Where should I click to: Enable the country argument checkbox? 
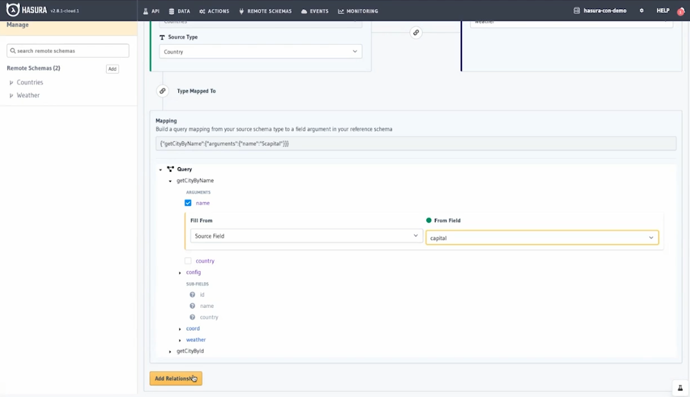188,261
